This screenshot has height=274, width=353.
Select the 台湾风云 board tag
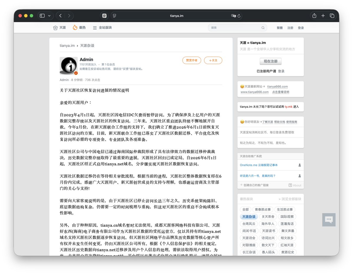point(249,224)
